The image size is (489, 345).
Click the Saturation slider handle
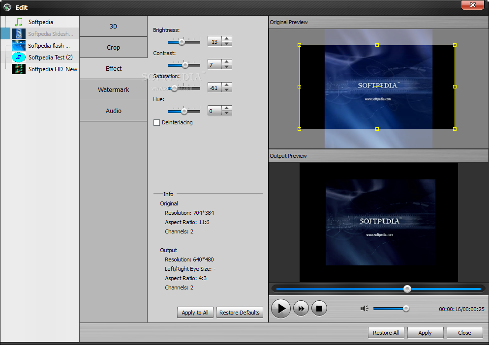[174, 88]
